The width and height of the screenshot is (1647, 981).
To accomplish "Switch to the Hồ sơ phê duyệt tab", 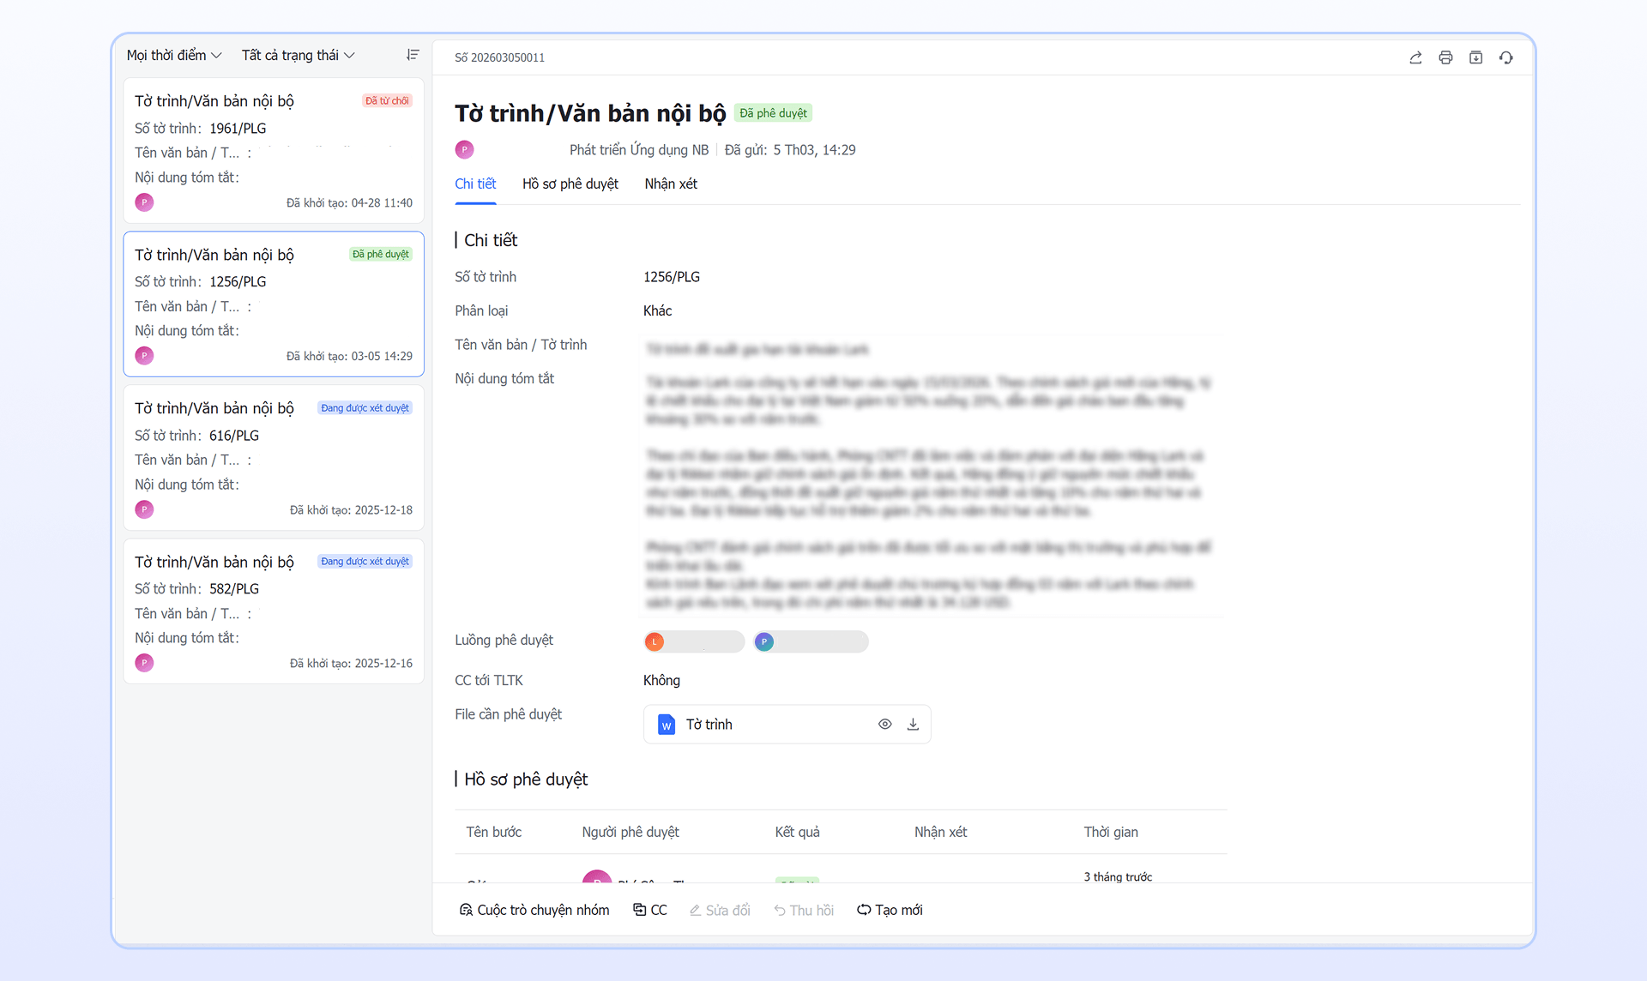I will (570, 184).
